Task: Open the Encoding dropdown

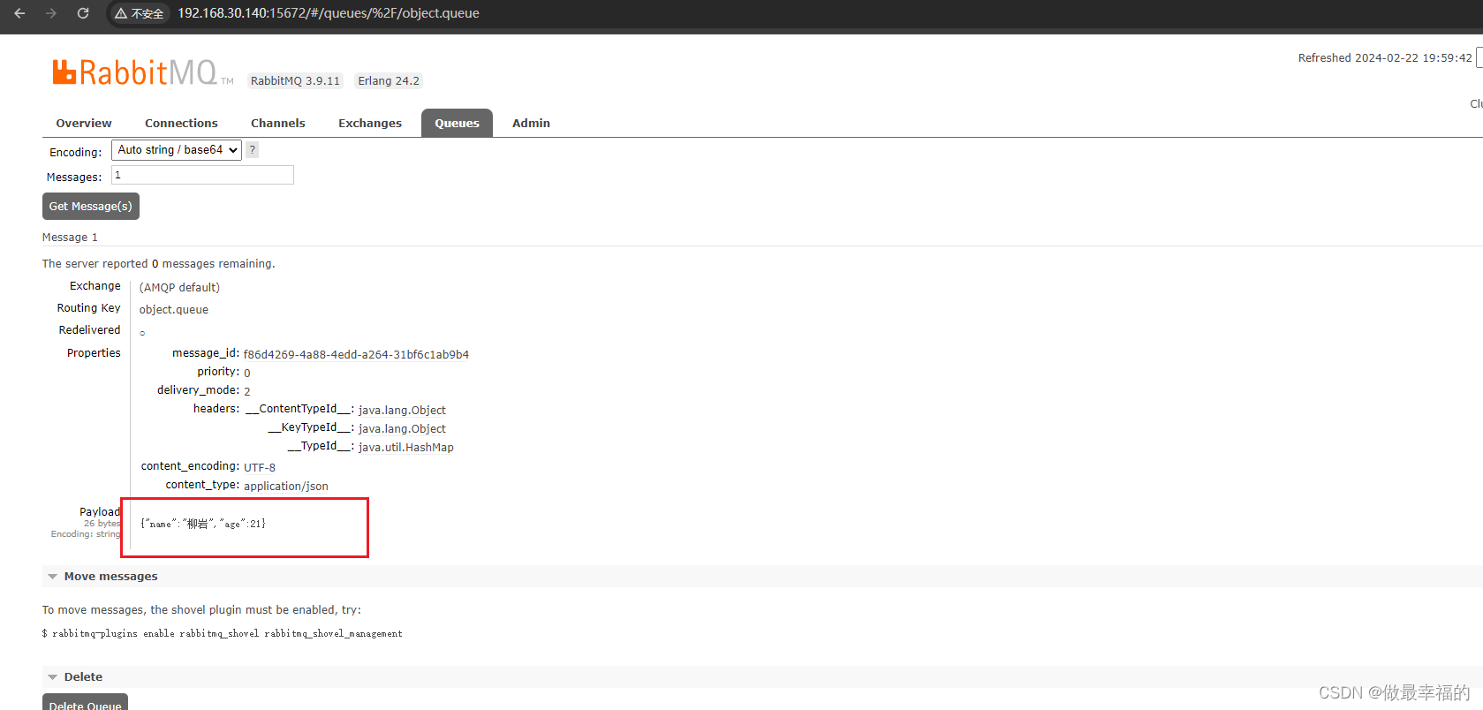Action: tap(177, 150)
